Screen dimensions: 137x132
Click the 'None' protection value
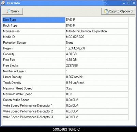click(x=97, y=43)
